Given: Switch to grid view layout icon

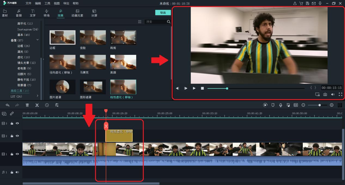Looking at the screenshot, I should 140,22.
